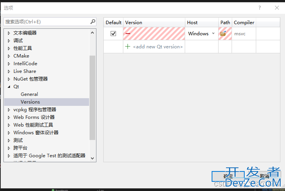Screen dimensions: 285x191
Task: Click the tree scrollbar down arrow
Action: click(x=92, y=158)
